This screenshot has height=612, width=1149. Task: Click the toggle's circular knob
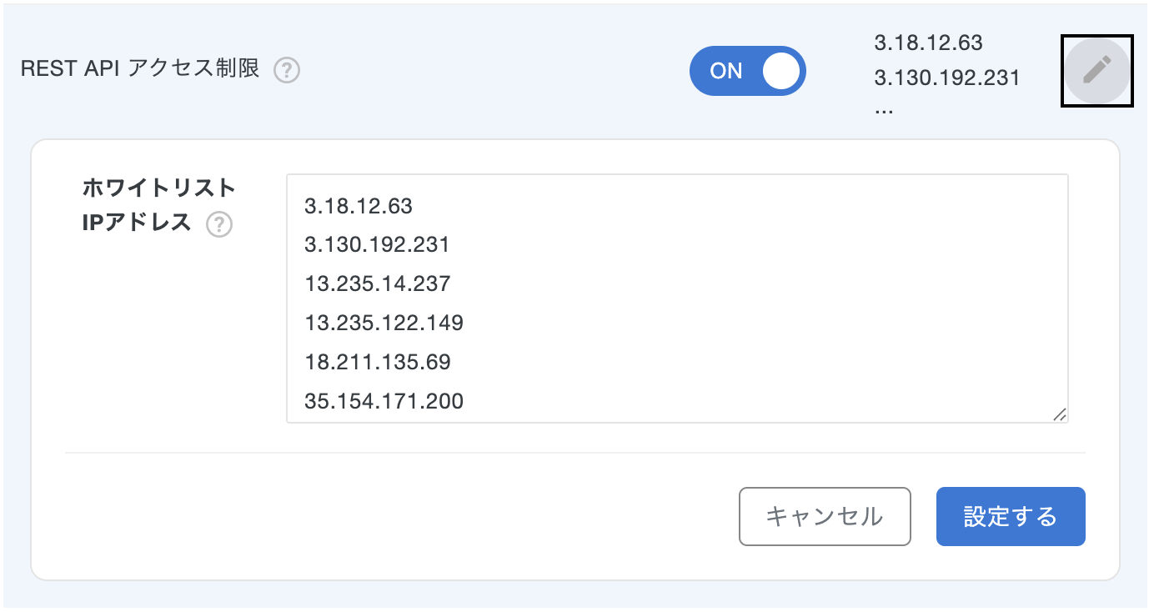(x=781, y=72)
